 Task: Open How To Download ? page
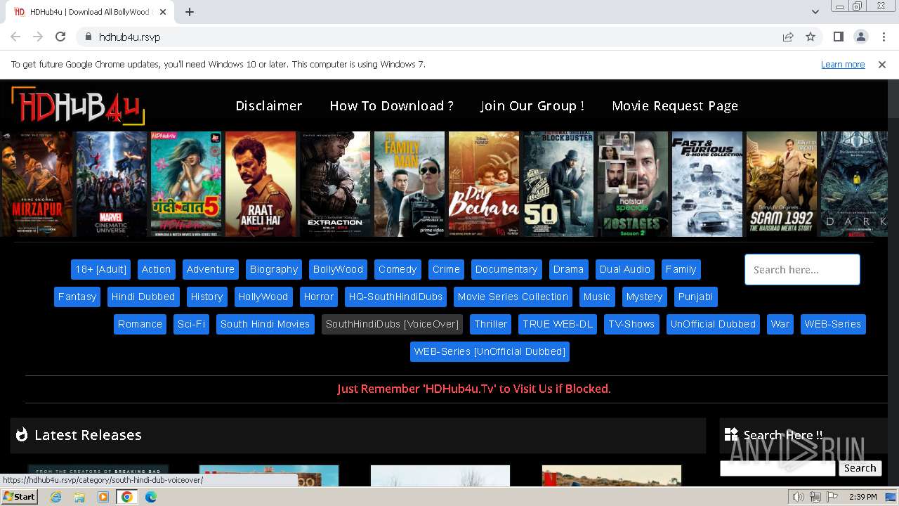click(391, 106)
